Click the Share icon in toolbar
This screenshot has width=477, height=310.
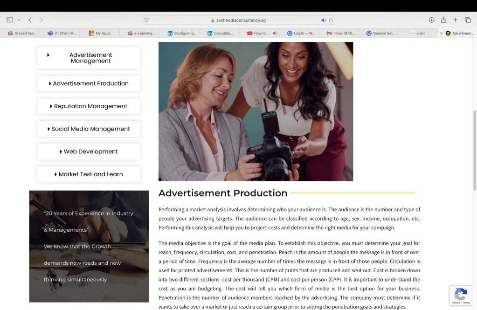click(x=443, y=20)
